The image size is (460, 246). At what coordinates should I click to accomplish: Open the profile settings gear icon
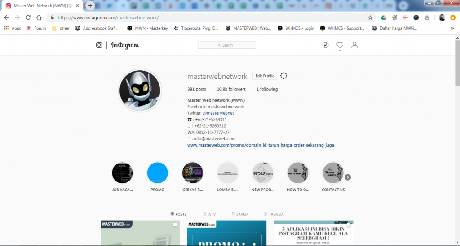pyautogui.click(x=283, y=76)
